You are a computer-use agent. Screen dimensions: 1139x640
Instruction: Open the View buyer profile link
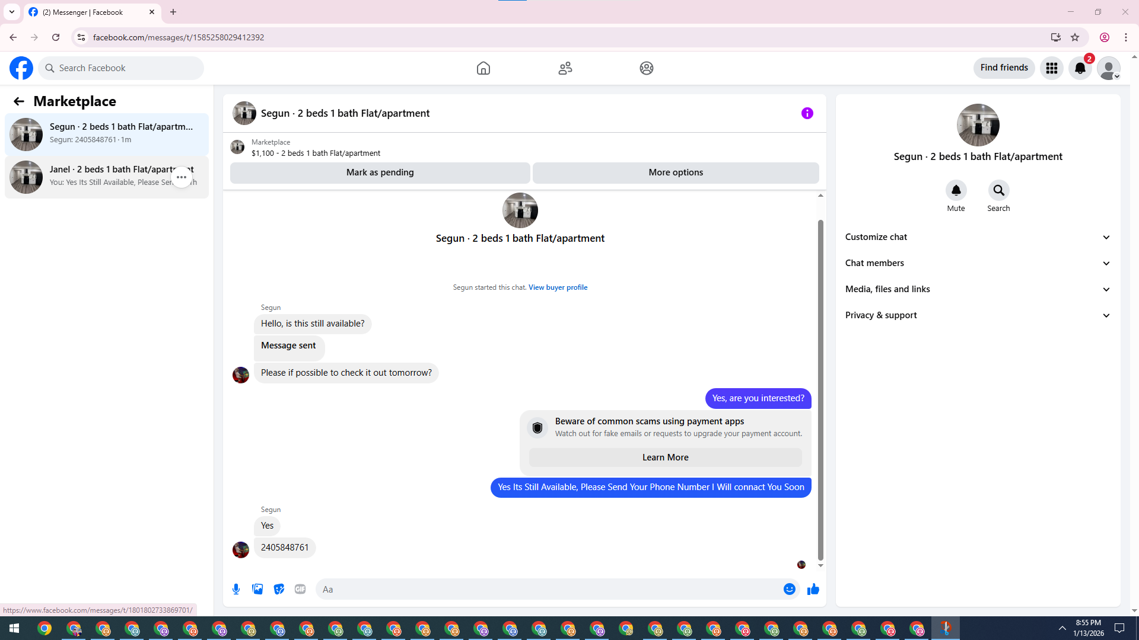pyautogui.click(x=558, y=287)
